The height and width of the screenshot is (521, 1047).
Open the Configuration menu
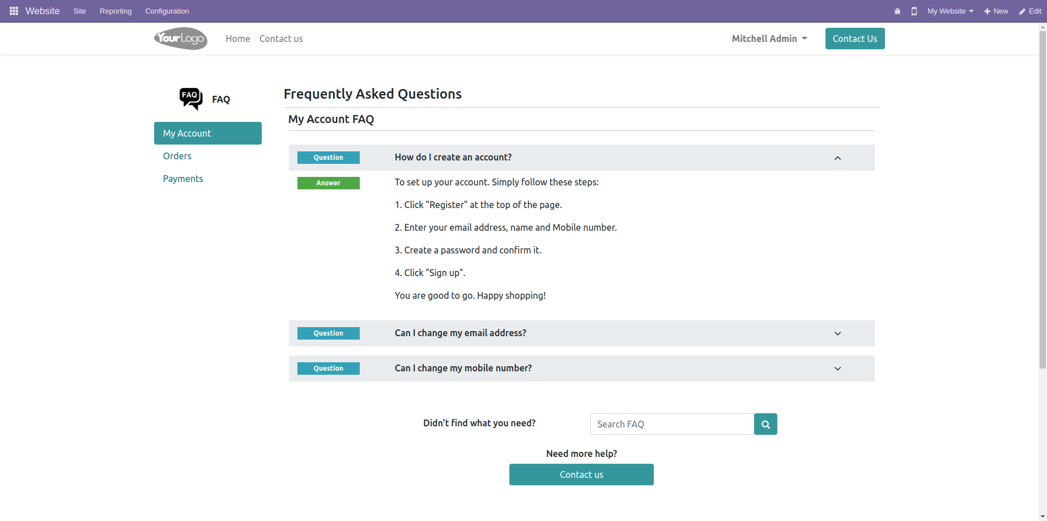click(x=167, y=11)
